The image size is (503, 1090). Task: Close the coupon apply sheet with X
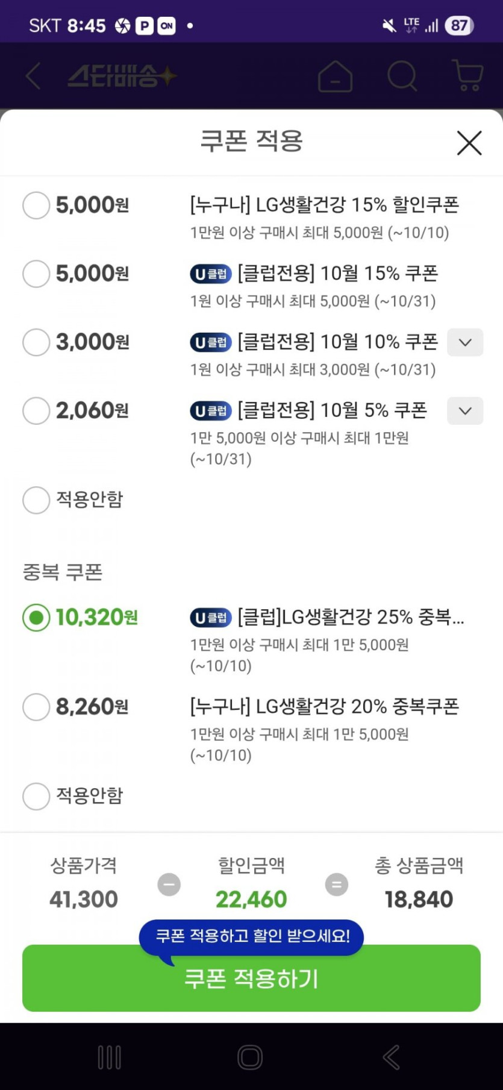click(x=469, y=143)
